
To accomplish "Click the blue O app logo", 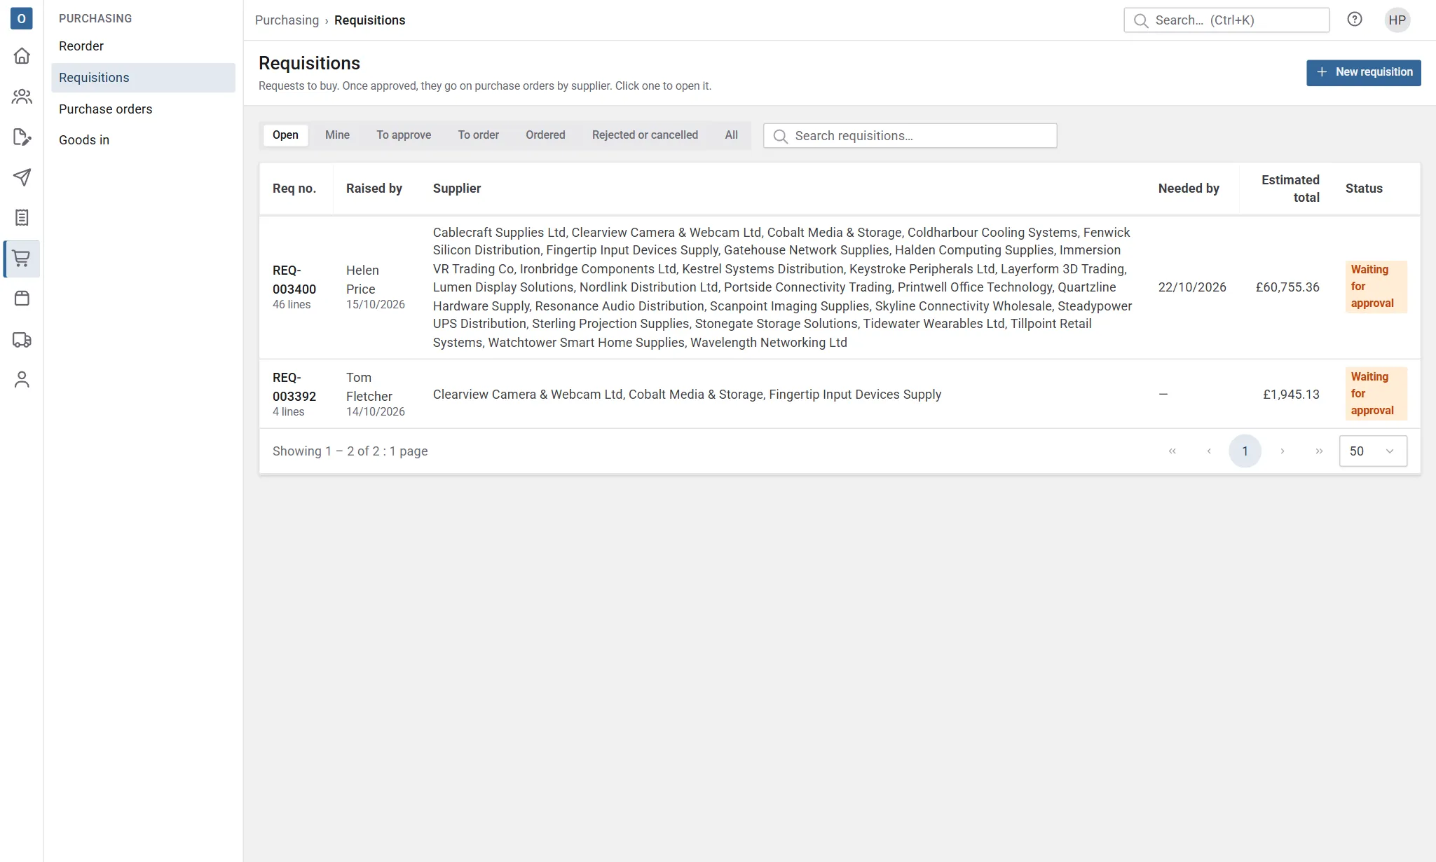I will point(22,18).
